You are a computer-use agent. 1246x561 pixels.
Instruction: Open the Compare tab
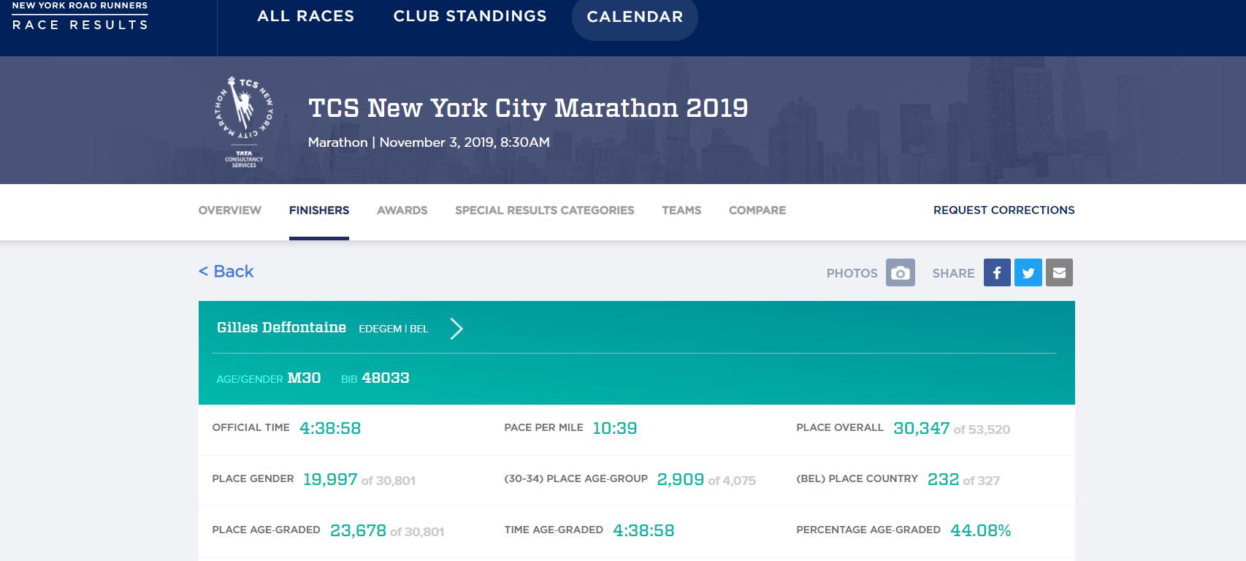pyautogui.click(x=757, y=210)
